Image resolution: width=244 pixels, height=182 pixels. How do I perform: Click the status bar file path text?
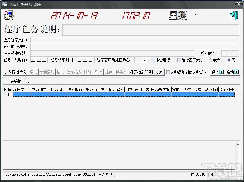(50, 174)
